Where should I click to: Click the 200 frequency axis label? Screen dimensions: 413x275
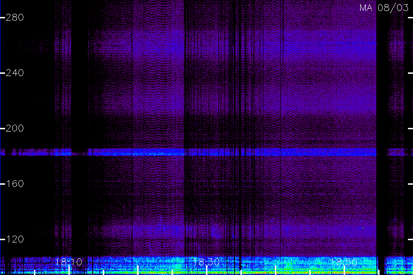point(15,128)
